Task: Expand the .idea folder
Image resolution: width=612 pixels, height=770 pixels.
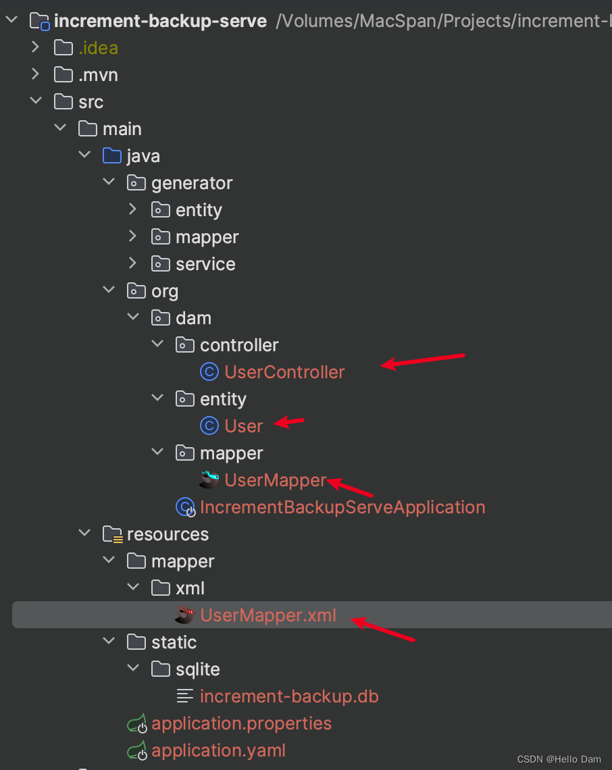Action: tap(35, 47)
